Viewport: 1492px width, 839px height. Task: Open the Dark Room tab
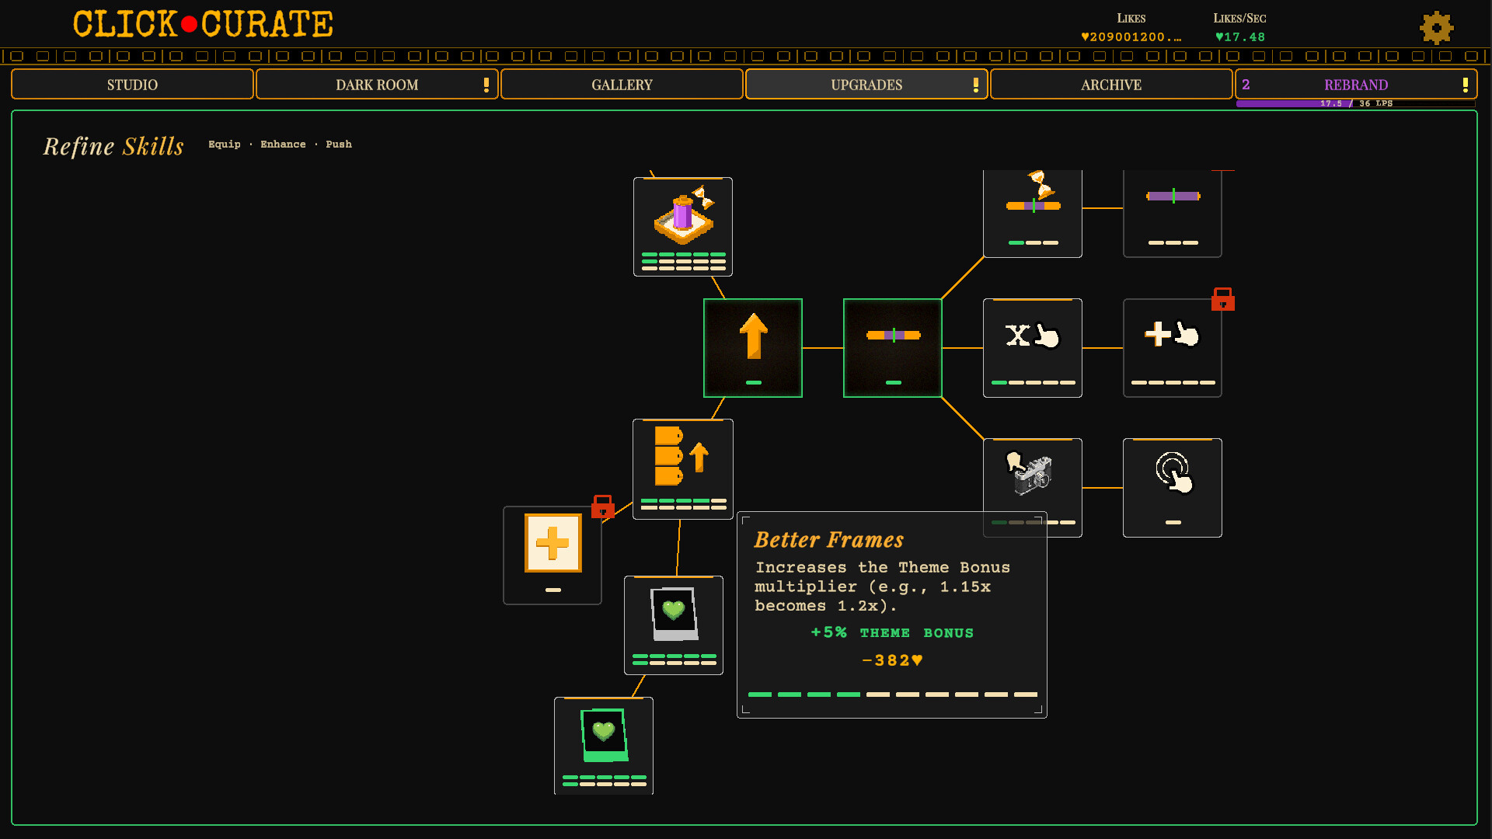point(377,85)
